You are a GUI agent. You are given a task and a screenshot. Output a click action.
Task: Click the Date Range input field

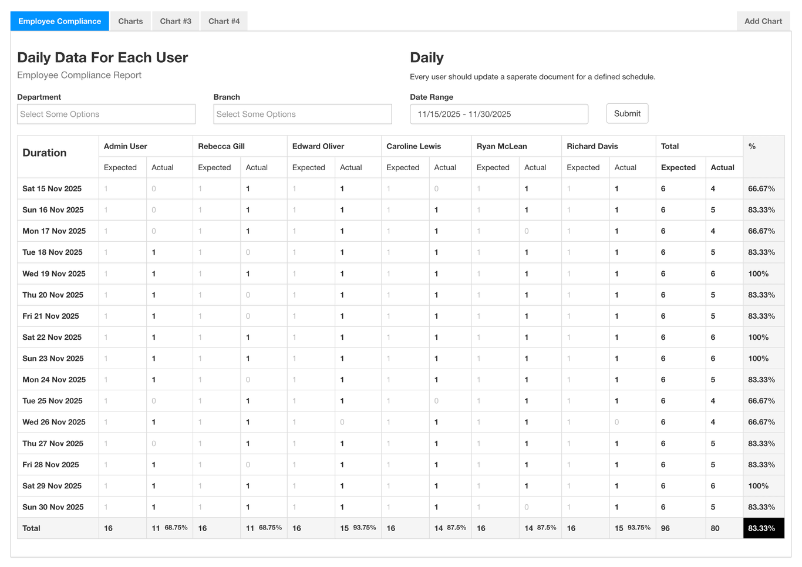click(x=499, y=114)
